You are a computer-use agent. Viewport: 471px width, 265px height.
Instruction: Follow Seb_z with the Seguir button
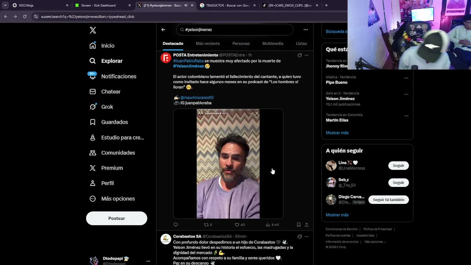(399, 183)
